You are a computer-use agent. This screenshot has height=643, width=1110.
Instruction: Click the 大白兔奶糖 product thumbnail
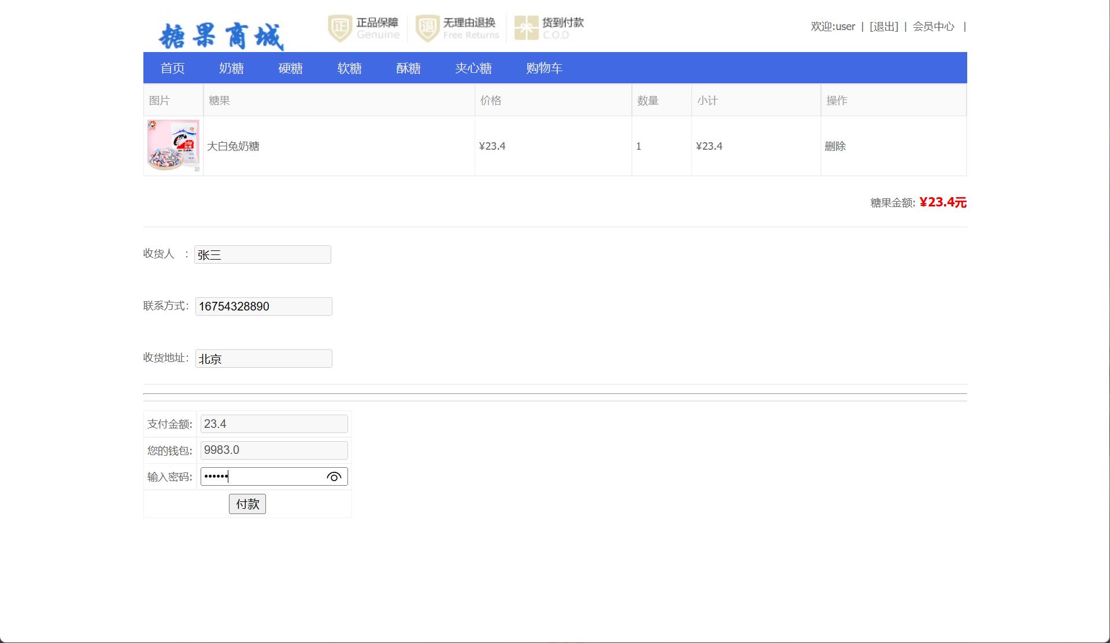tap(173, 146)
